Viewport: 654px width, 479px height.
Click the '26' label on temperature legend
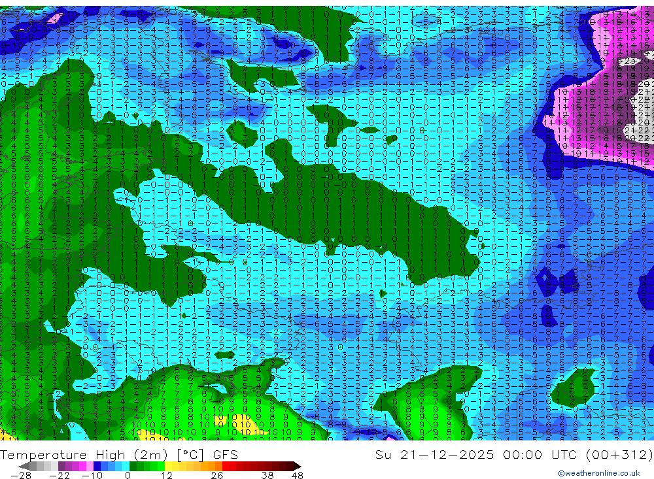[x=217, y=475]
